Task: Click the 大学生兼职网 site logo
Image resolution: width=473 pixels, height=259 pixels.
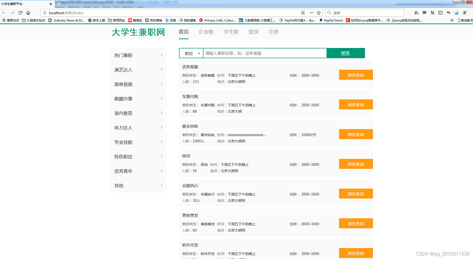Action: pyautogui.click(x=138, y=32)
